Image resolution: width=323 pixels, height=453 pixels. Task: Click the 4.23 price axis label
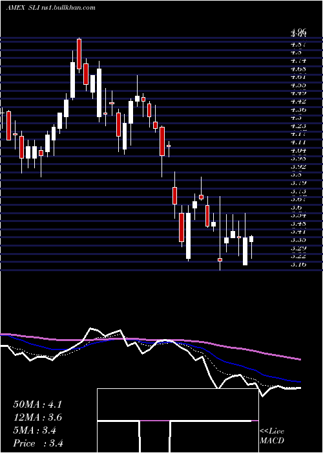pos(298,126)
